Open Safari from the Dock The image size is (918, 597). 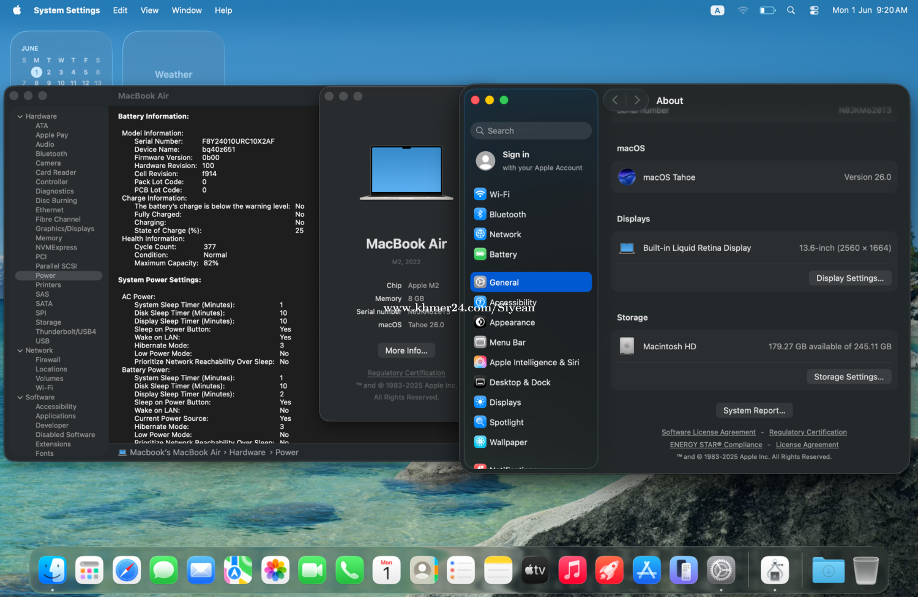[x=127, y=571]
